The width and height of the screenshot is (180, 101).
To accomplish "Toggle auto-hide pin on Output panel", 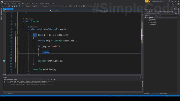I will [x=141, y=77].
